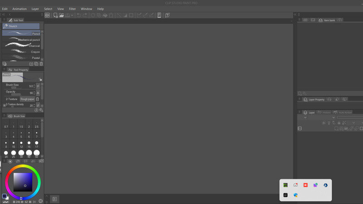Click the Discord icon in system tray popup
Image resolution: width=363 pixels, height=204 pixels.
(295, 185)
